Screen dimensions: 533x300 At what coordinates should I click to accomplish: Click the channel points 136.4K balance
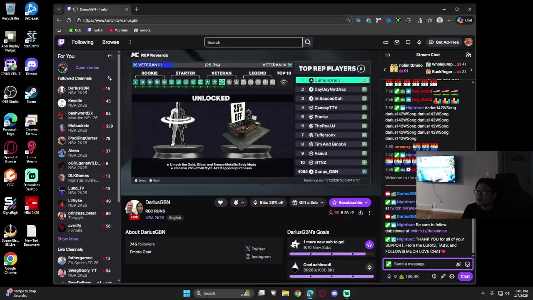(x=409, y=277)
